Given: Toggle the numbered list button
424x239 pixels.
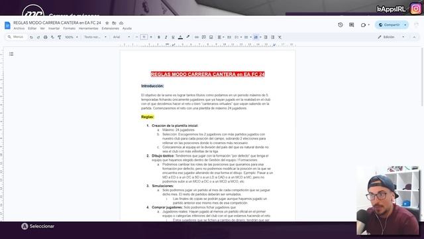Looking at the screenshot, I should pyautogui.click(x=256, y=37).
